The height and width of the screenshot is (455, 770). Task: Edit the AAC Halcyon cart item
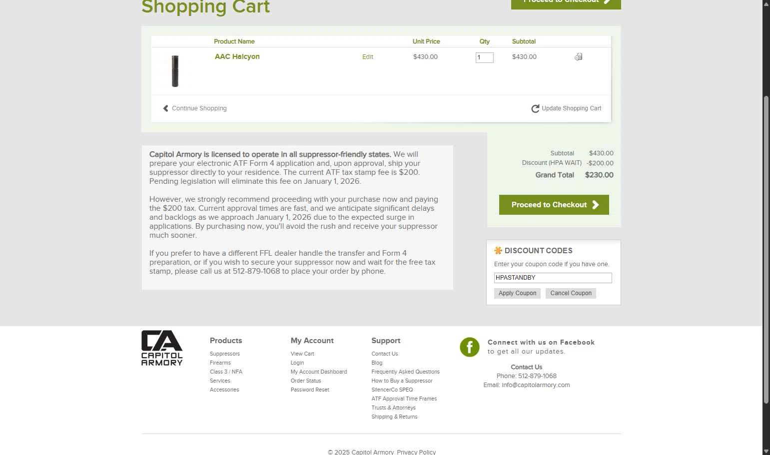[368, 57]
